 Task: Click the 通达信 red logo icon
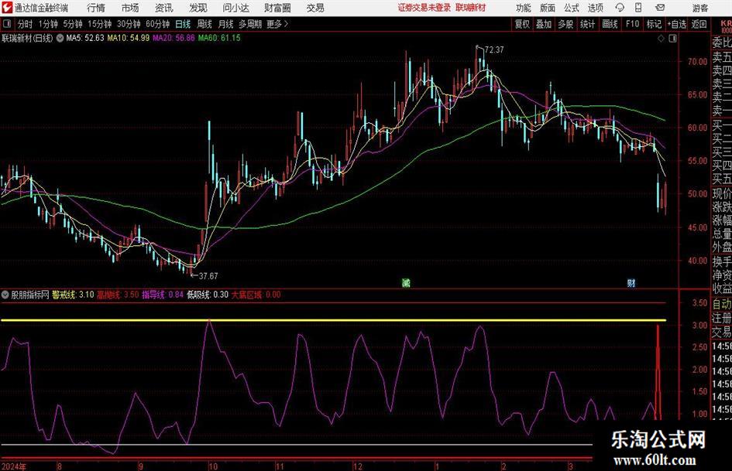(7, 8)
